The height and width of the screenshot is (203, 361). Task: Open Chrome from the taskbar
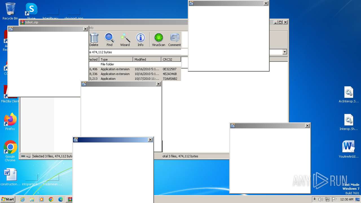pos(51,199)
